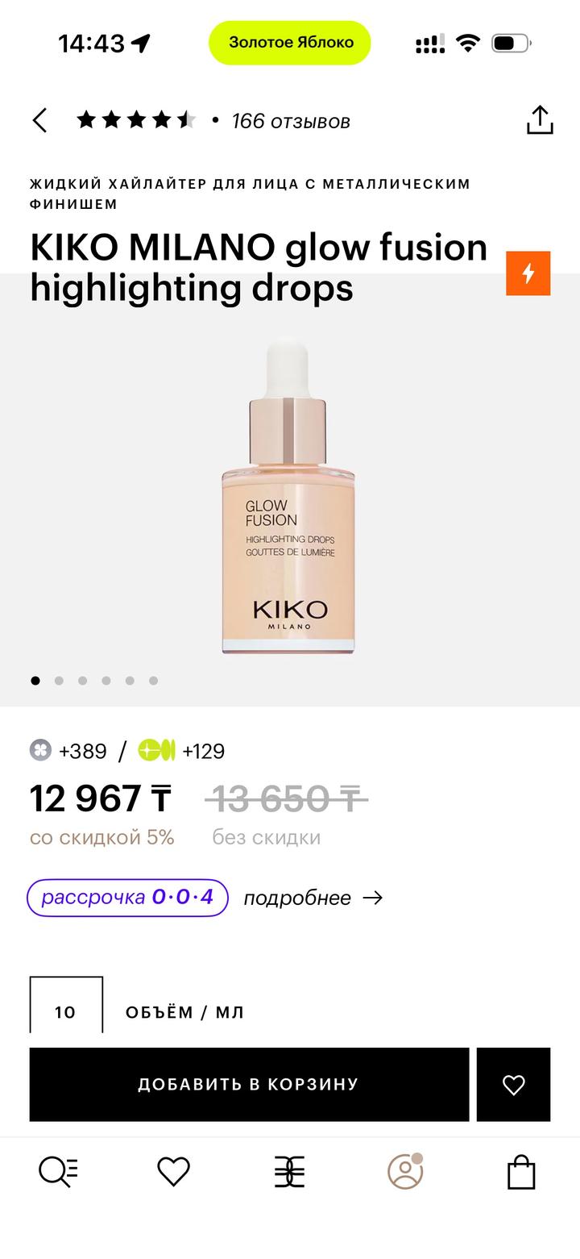Add product to favorites with heart button

pyautogui.click(x=513, y=1085)
